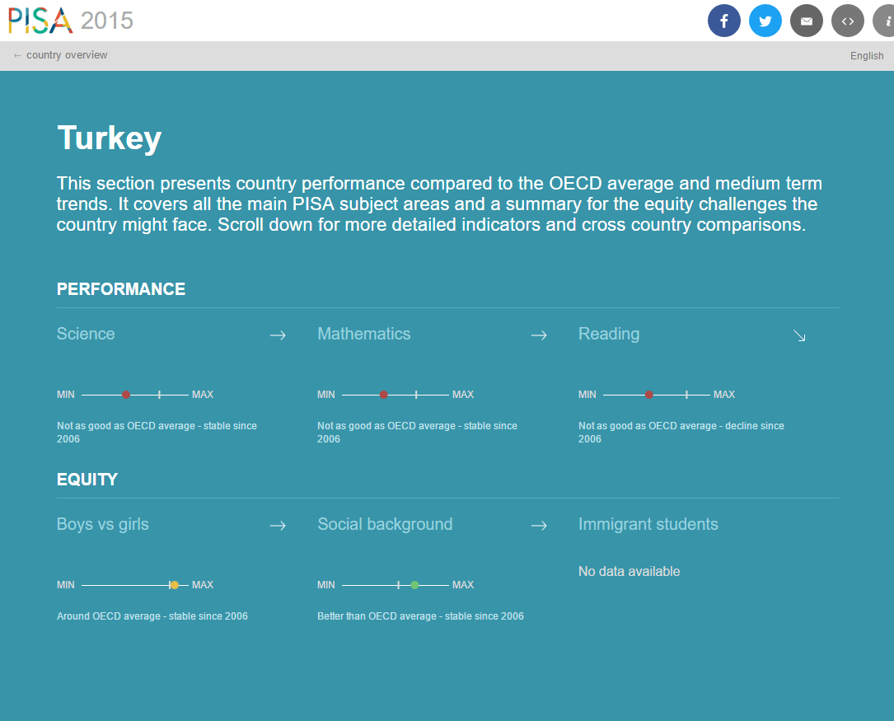Share page via Twitter icon
894x721 pixels.
click(x=765, y=21)
